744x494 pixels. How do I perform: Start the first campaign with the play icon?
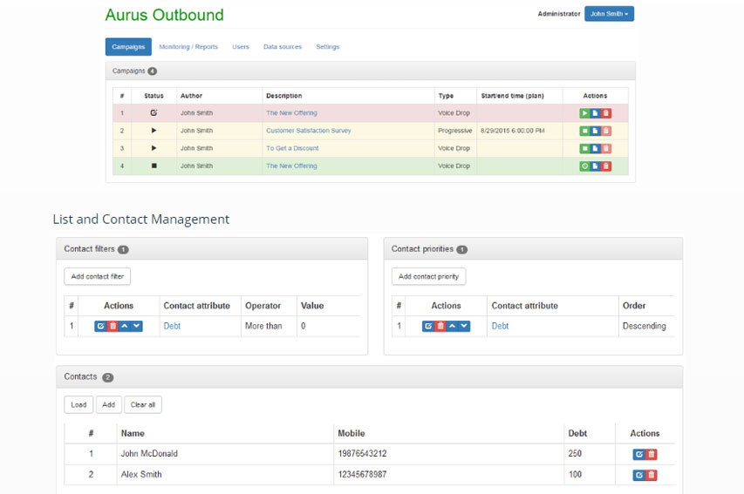584,113
